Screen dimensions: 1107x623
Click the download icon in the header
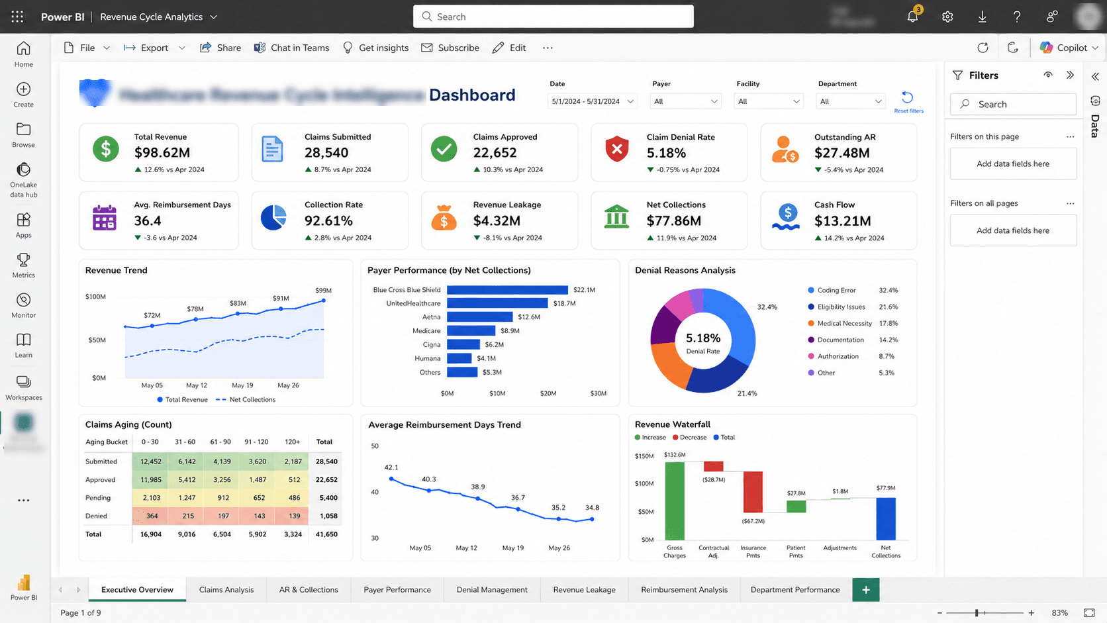coord(983,17)
